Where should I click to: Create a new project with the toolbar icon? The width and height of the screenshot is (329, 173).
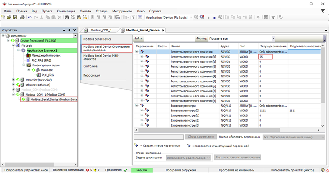[4, 17]
